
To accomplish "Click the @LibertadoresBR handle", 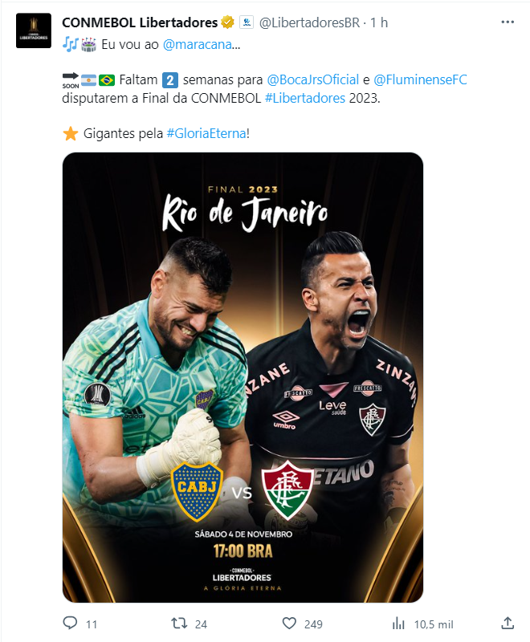I will coord(310,22).
